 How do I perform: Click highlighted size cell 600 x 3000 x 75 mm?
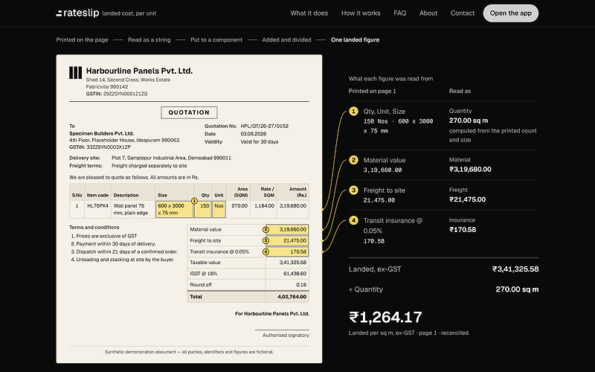point(174,209)
